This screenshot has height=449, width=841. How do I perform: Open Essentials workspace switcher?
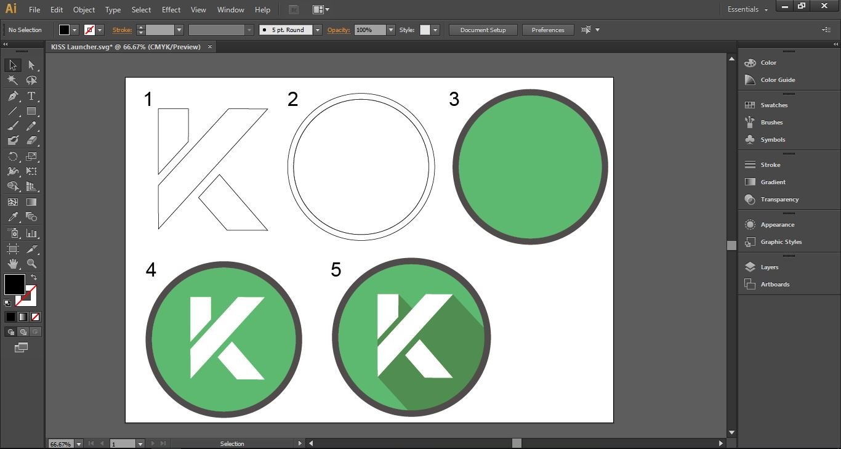(x=747, y=9)
